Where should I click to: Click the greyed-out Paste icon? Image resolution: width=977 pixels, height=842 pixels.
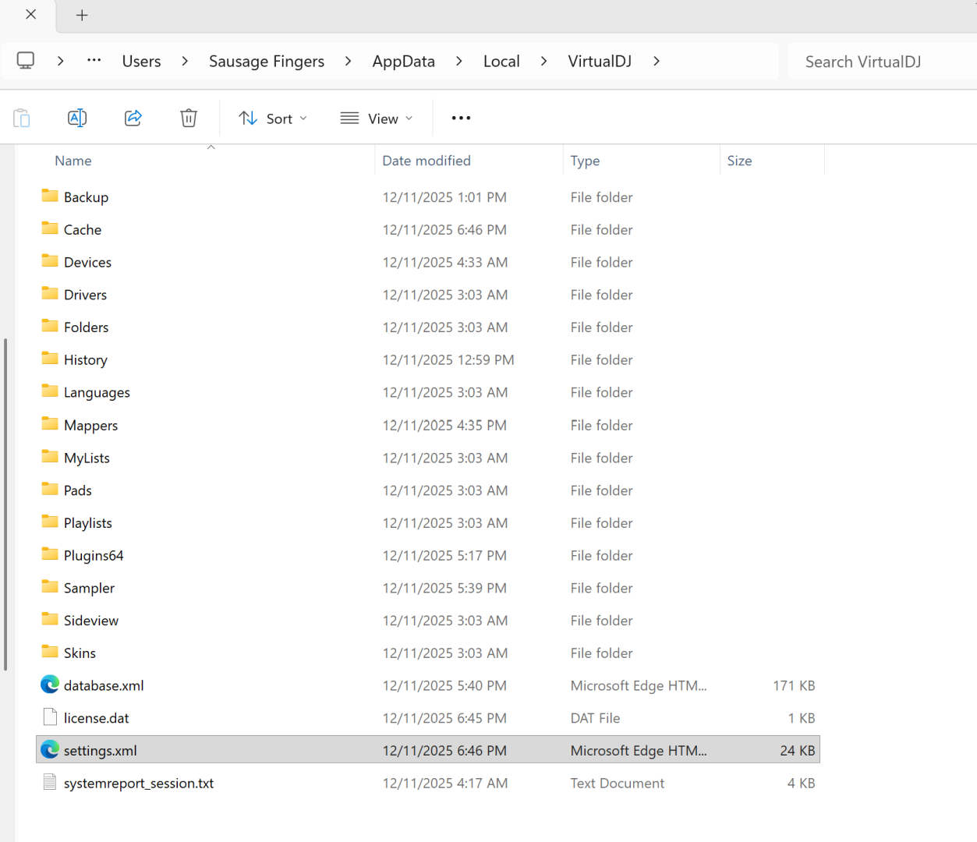pyautogui.click(x=22, y=118)
